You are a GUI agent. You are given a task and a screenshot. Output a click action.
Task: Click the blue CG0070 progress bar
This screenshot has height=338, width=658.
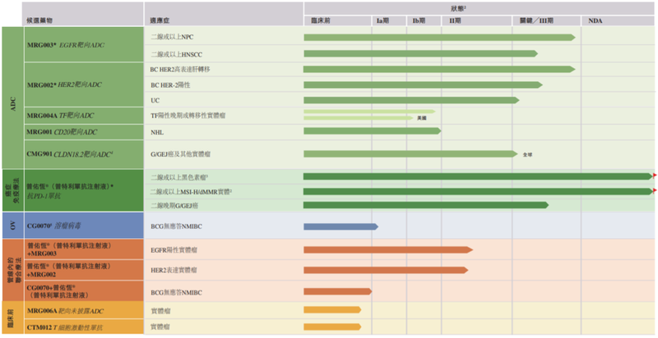[341, 226]
